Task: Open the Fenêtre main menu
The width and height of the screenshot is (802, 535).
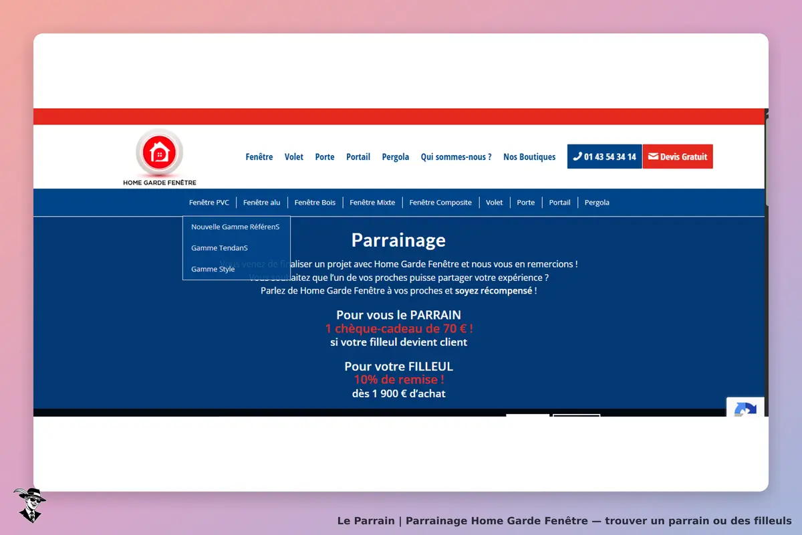Action: pyautogui.click(x=259, y=156)
